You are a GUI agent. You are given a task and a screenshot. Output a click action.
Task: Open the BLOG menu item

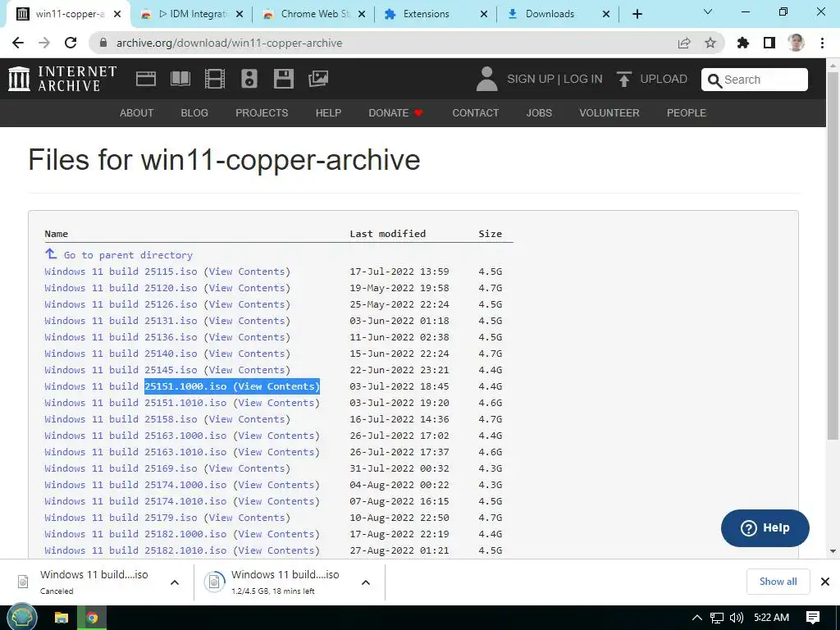click(x=194, y=113)
